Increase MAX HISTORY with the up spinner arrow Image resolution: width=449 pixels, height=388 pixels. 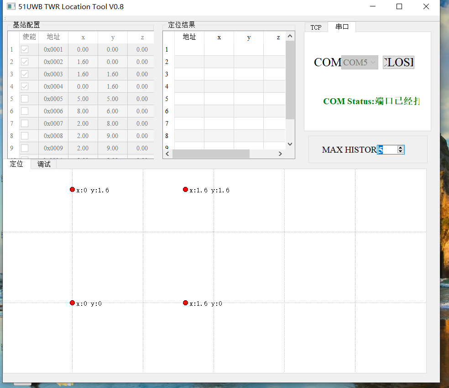[x=401, y=148]
